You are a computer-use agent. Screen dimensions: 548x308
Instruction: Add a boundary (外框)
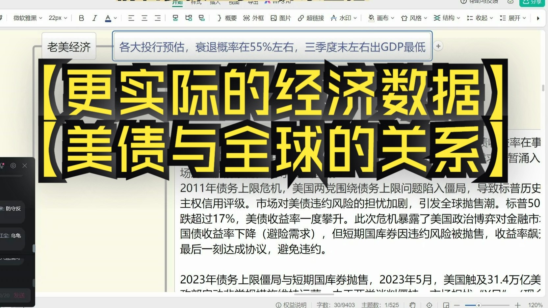(x=253, y=18)
